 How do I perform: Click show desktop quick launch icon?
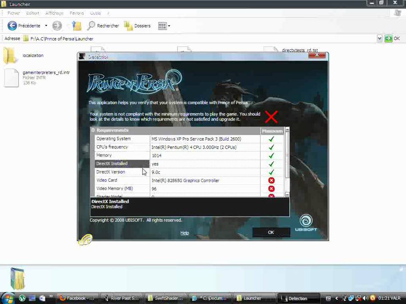click(x=32, y=298)
